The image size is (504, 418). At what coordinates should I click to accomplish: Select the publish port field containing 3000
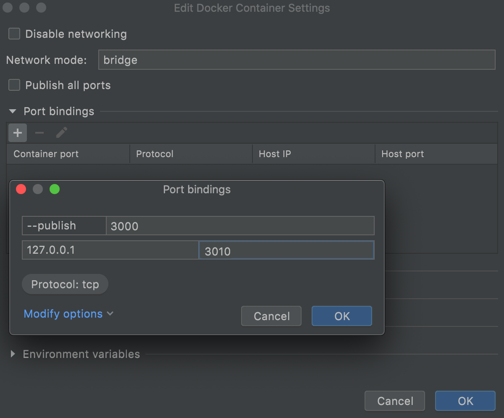[x=240, y=226]
